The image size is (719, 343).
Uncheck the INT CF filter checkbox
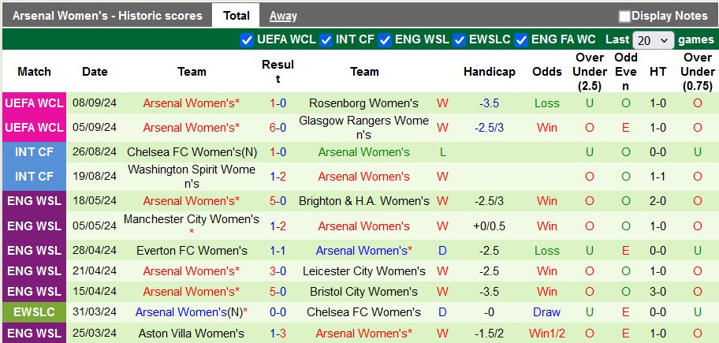pyautogui.click(x=326, y=39)
